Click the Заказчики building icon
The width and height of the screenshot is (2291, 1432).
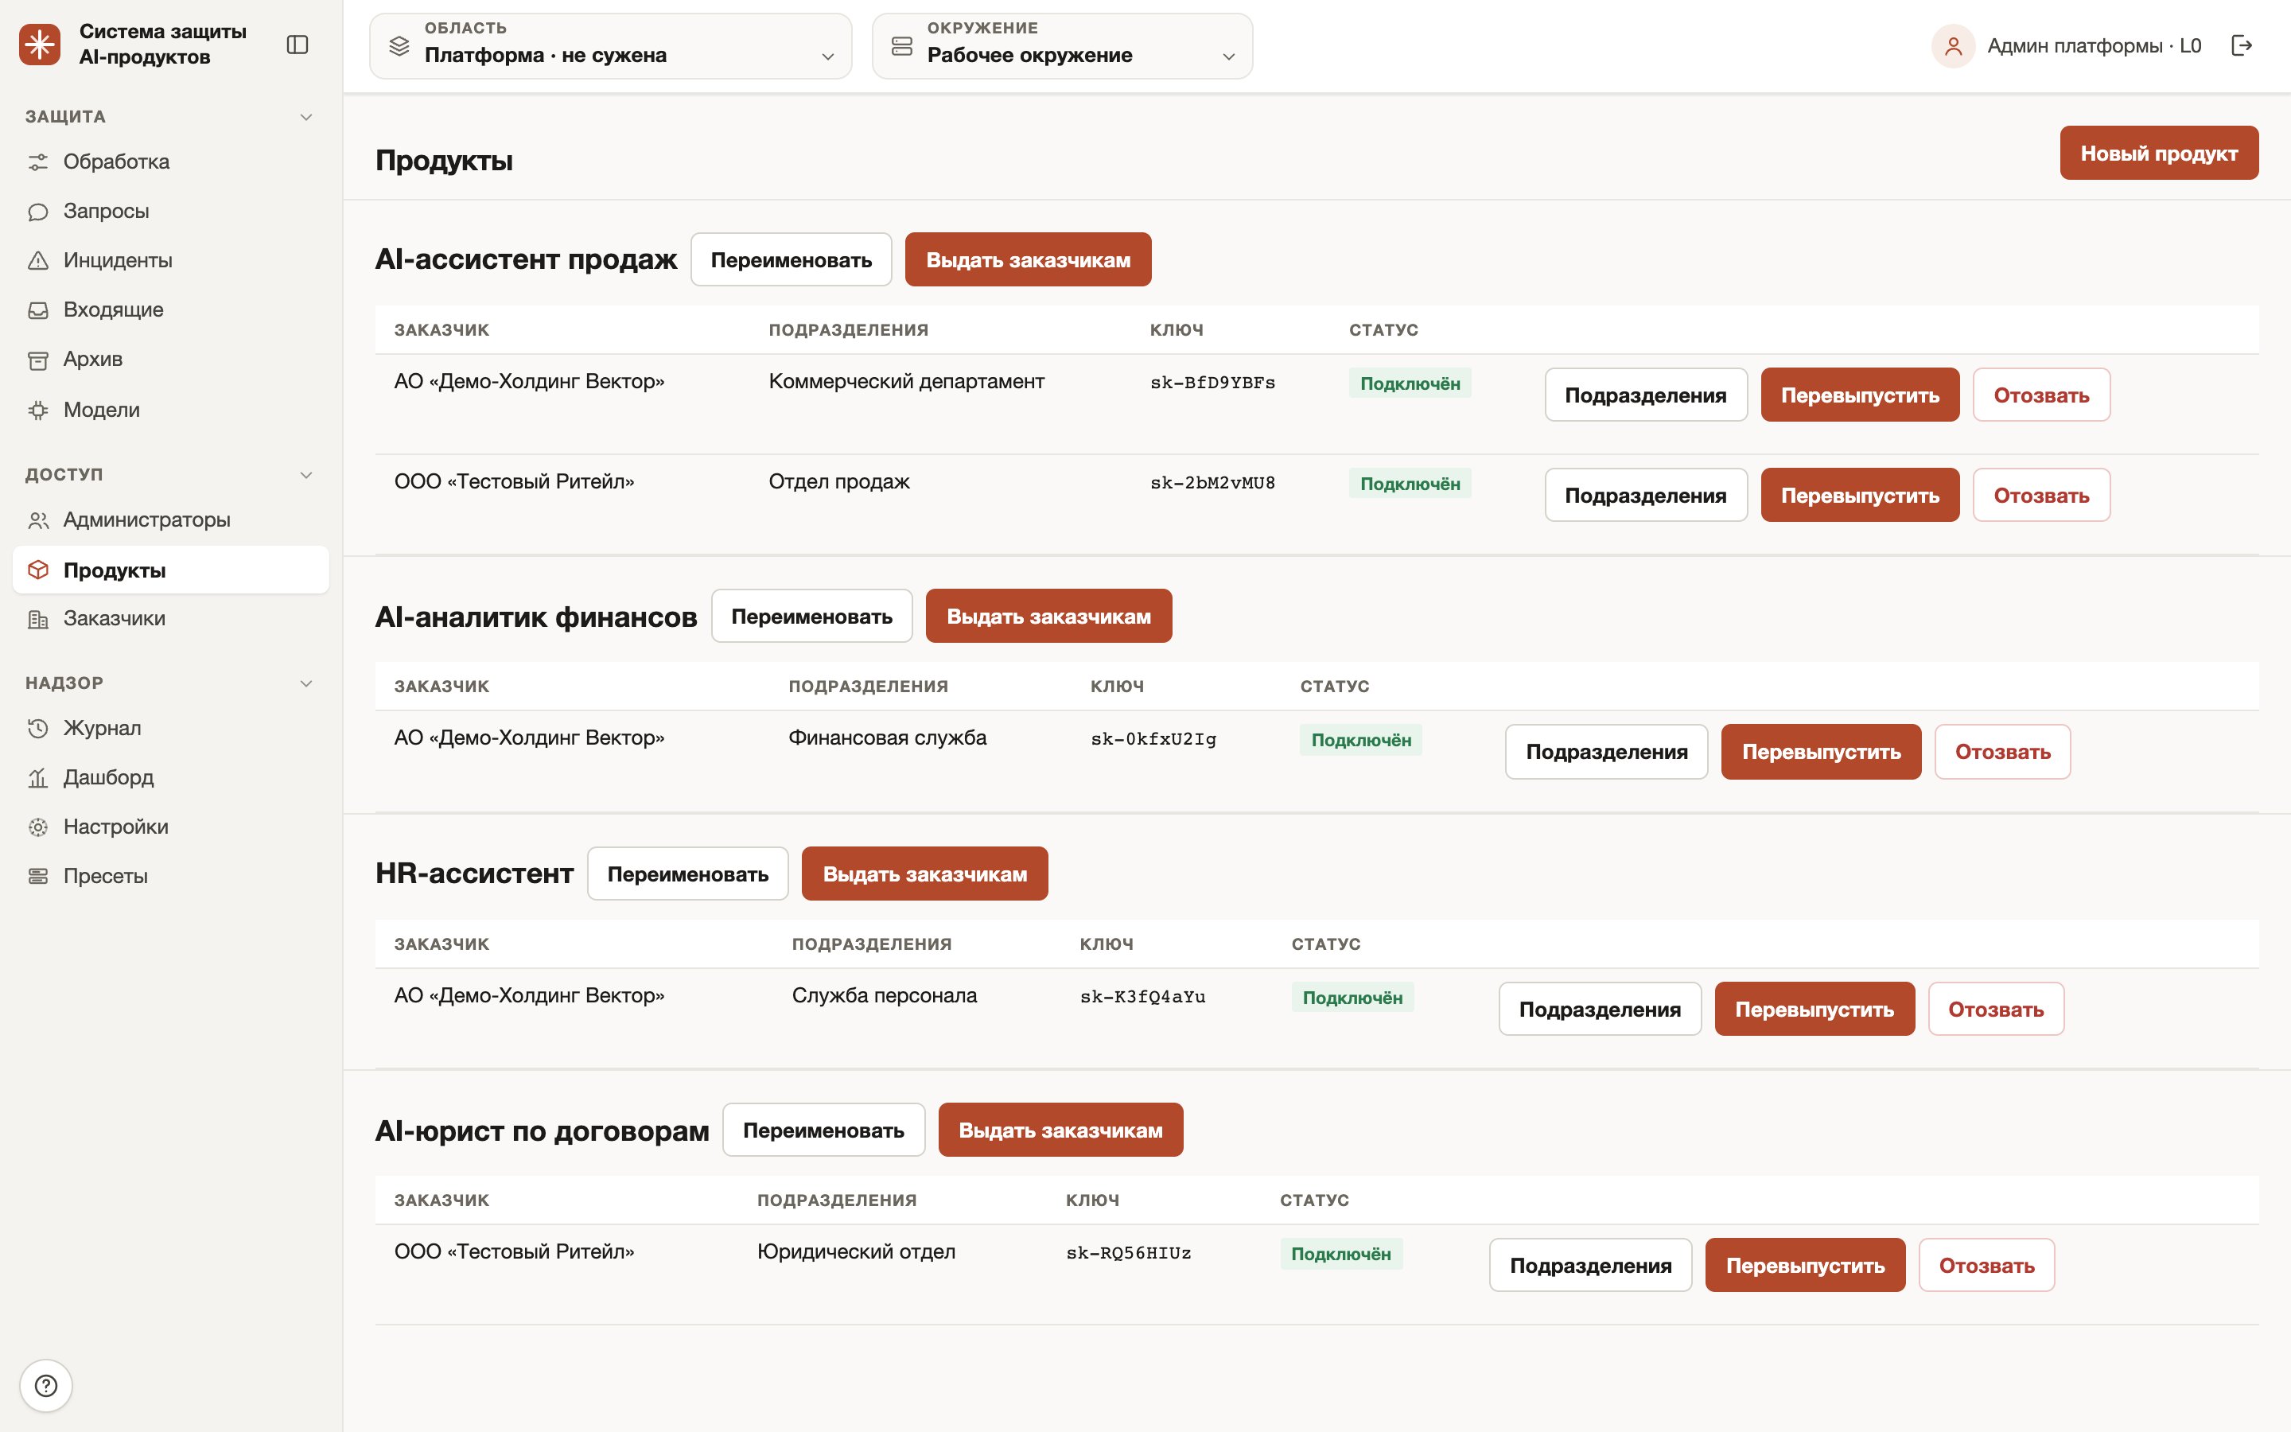click(x=38, y=620)
